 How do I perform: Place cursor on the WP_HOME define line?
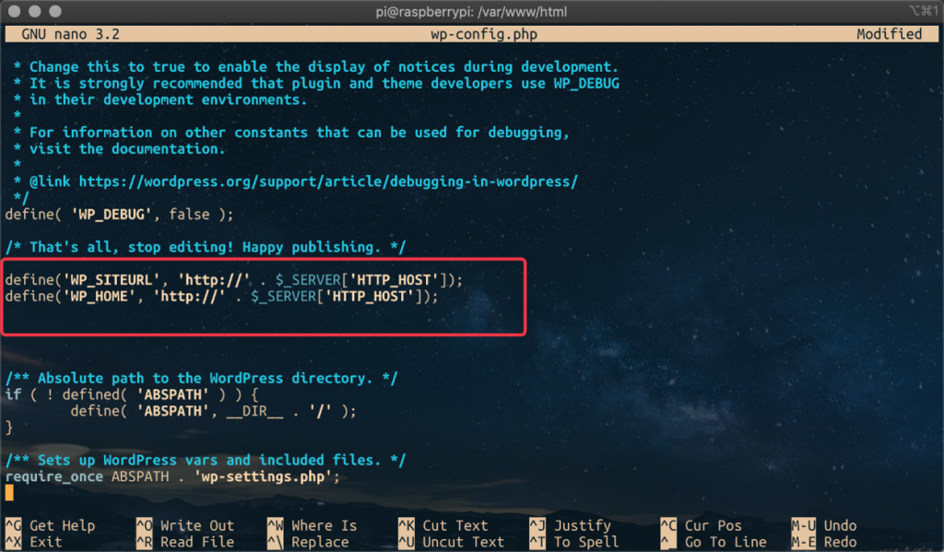click(221, 296)
